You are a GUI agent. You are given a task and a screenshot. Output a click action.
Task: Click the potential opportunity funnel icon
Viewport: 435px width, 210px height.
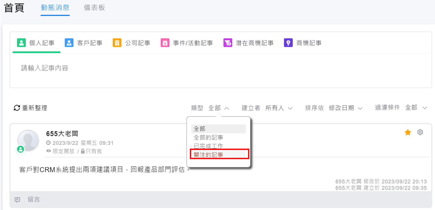click(228, 43)
